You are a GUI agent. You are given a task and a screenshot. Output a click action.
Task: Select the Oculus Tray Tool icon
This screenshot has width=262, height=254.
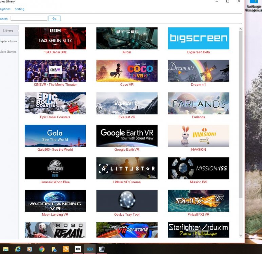[x=127, y=200]
